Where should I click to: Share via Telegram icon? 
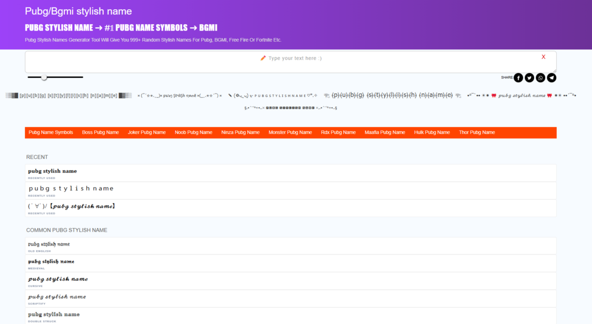tap(552, 78)
